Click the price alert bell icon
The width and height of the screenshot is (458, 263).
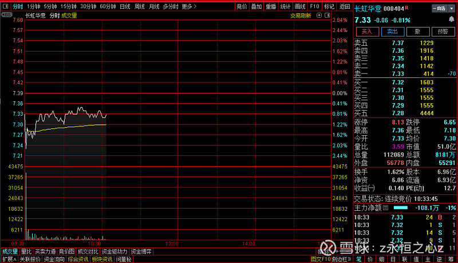pos(451,19)
